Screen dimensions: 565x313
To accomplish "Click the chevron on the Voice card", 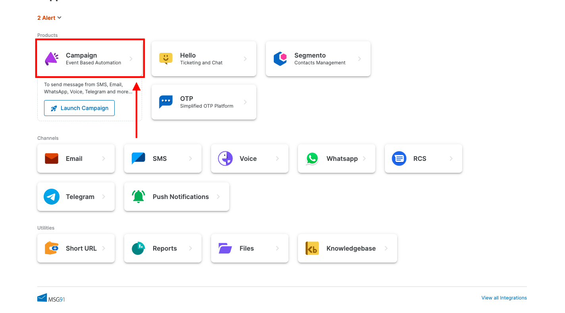I will [277, 158].
